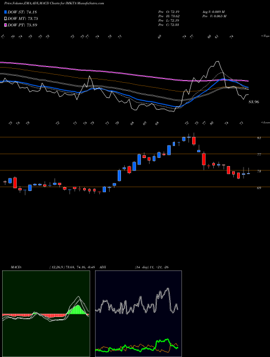Click the Pre L: 72.19 value

(x=168, y=21)
